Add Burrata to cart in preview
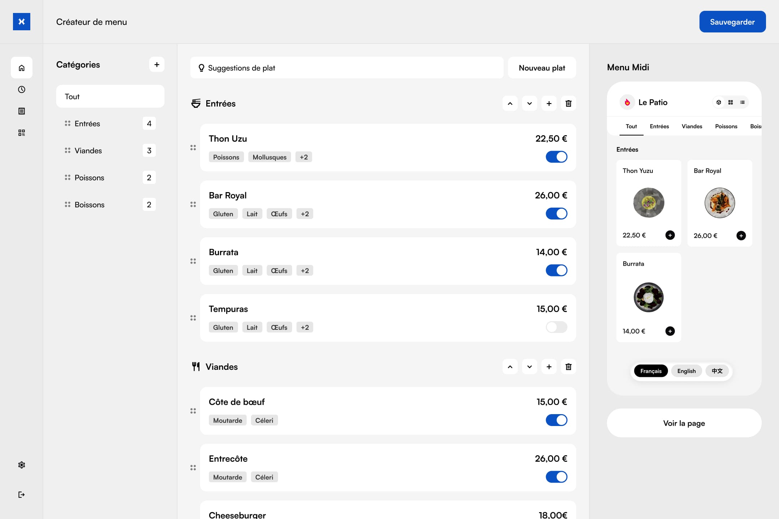The width and height of the screenshot is (779, 519). point(670,331)
